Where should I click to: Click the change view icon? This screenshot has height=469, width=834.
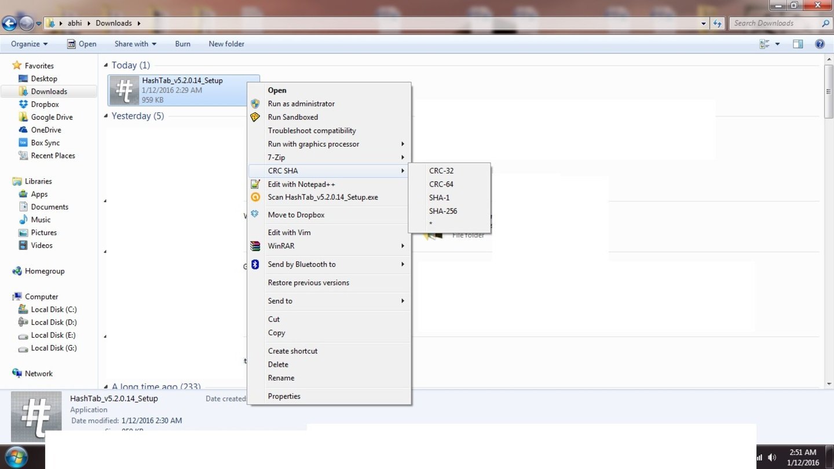(x=765, y=44)
